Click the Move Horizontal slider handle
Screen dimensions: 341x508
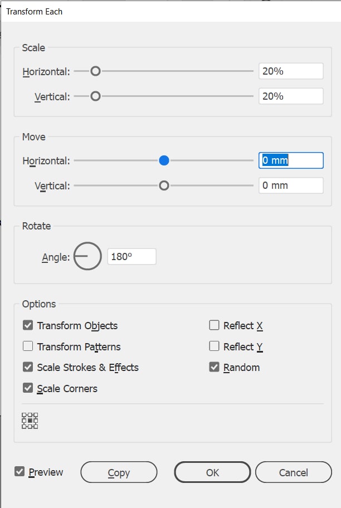click(164, 160)
